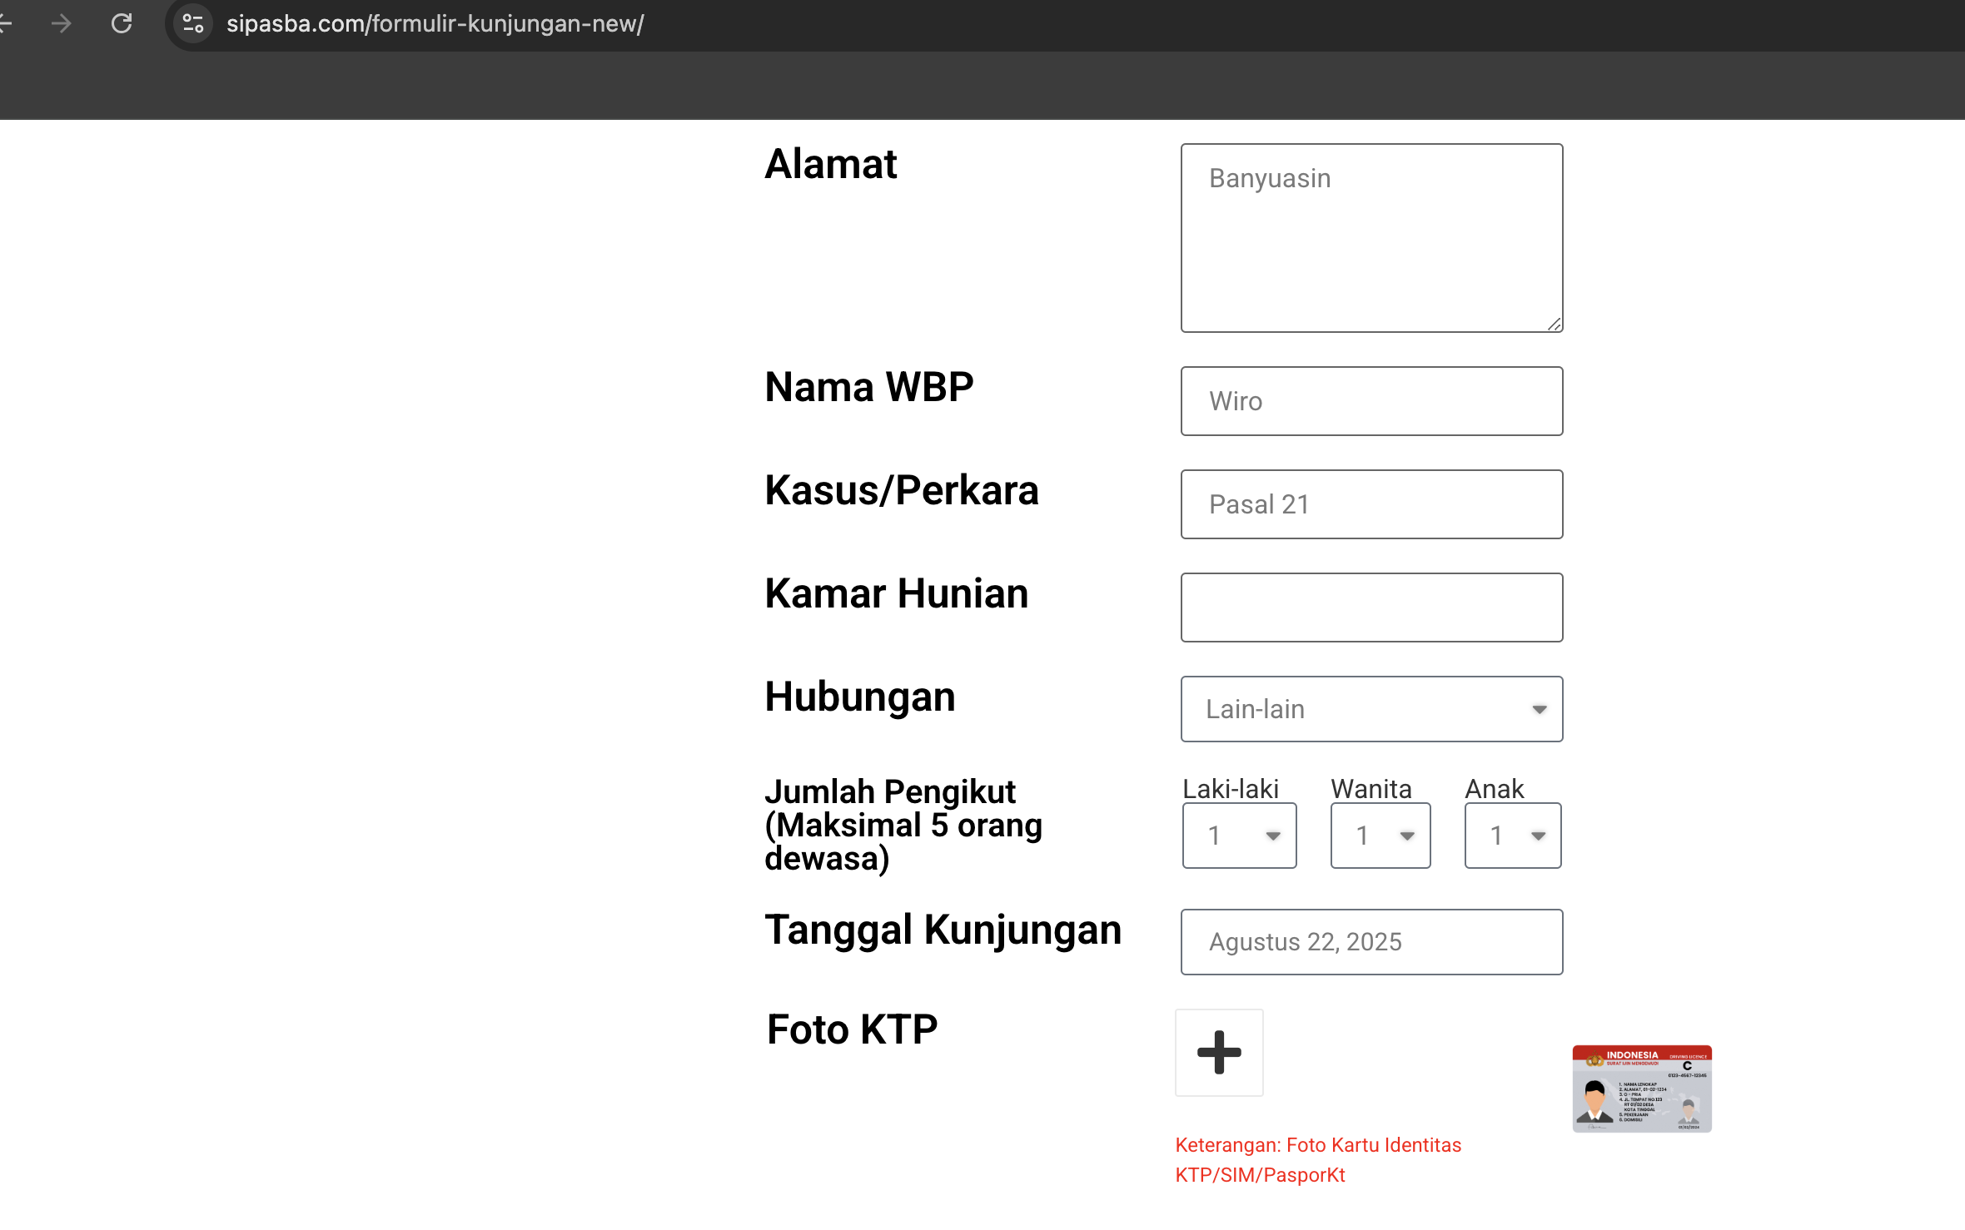Open the Tanggal Kunjungan date field
Viewport: 1965px width, 1230px height.
coord(1371,942)
